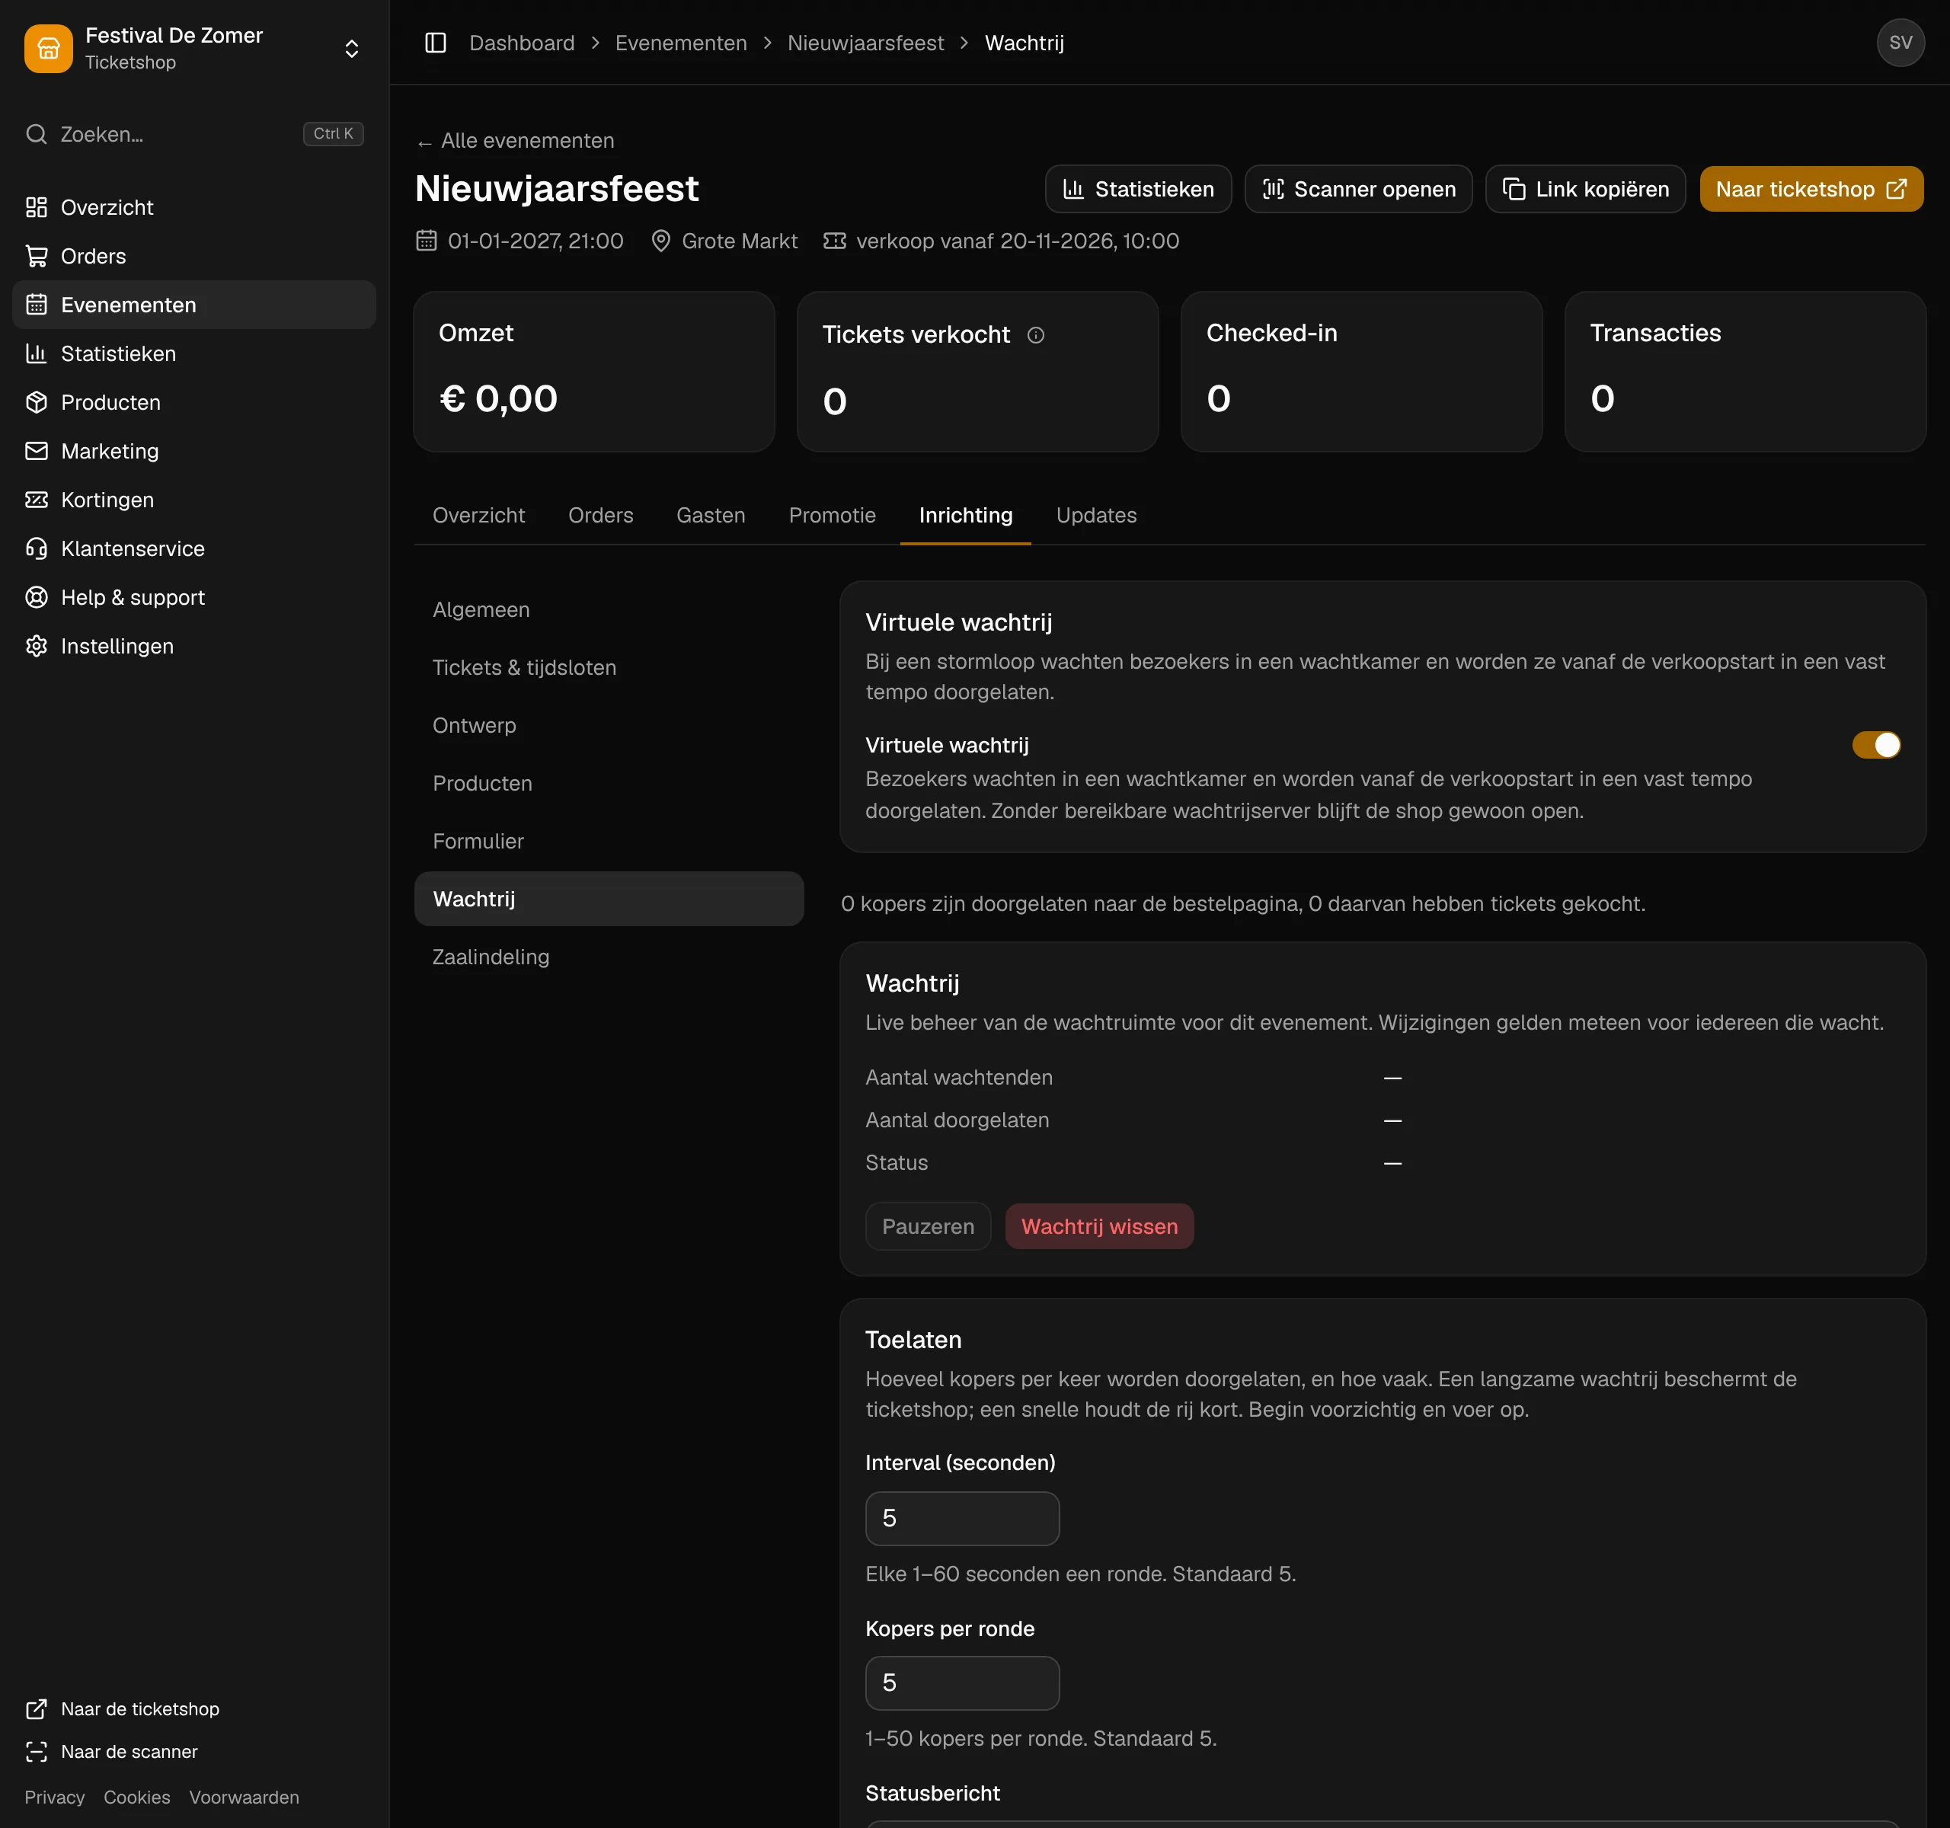Click the Festival De Zomer shop logo
Screen dimensions: 1950x1828
(48, 48)
